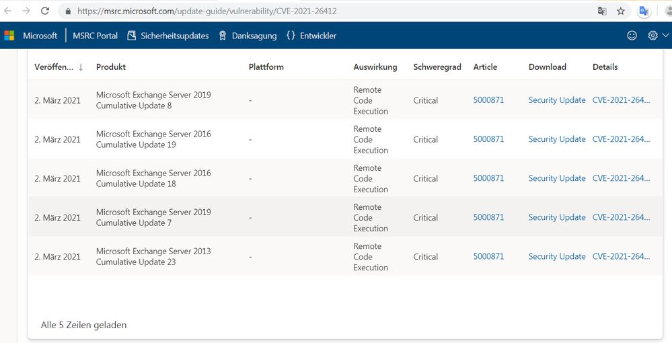
Task: Click the Produkt column header
Action: point(111,67)
